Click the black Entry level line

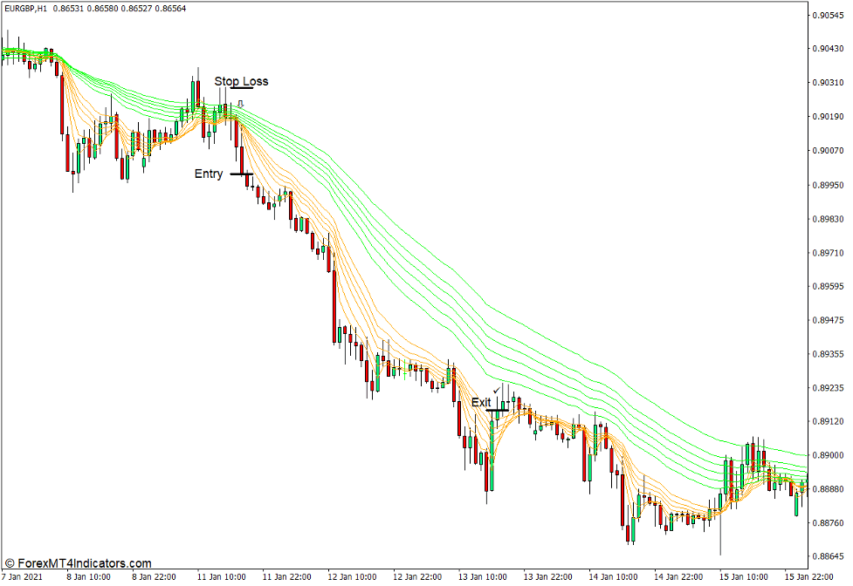click(241, 174)
